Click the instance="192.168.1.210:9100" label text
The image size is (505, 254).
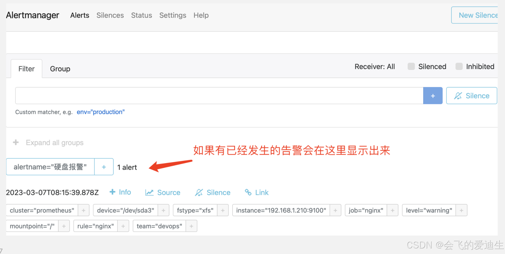click(x=281, y=210)
